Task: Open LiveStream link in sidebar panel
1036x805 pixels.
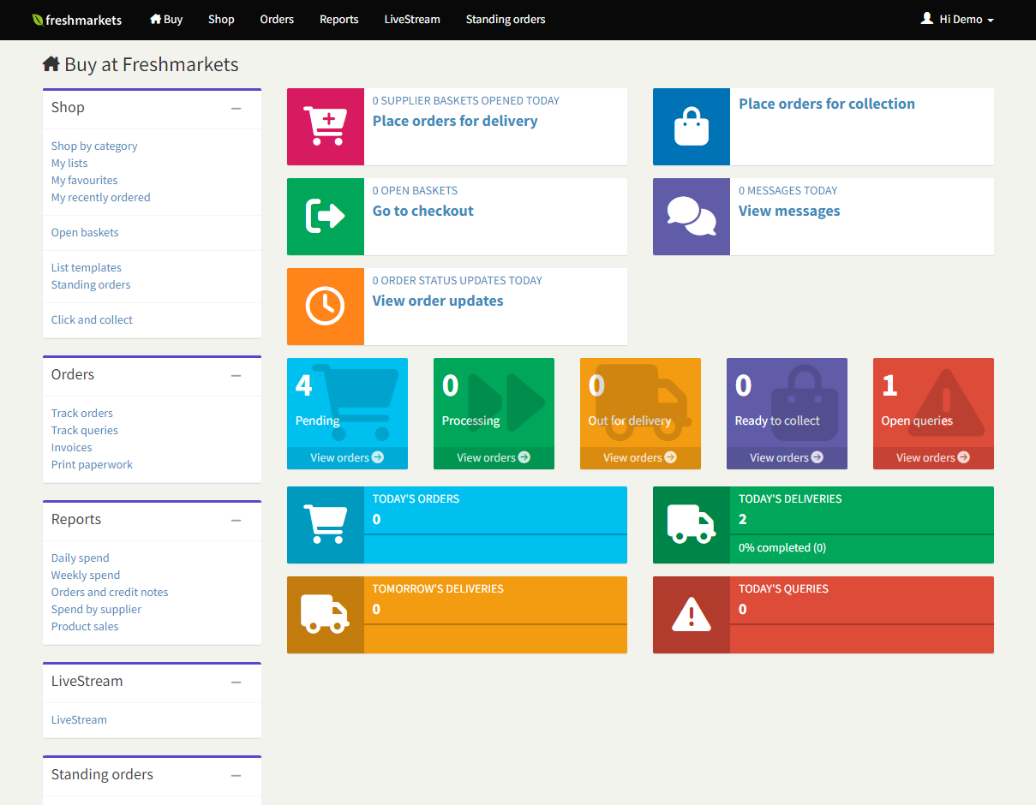Action: [79, 719]
